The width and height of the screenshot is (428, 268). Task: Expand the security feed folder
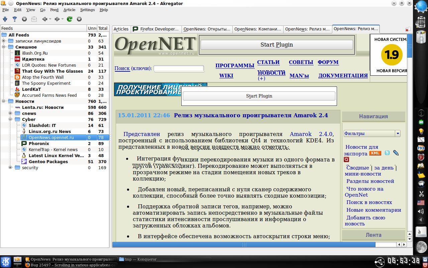[10, 167]
